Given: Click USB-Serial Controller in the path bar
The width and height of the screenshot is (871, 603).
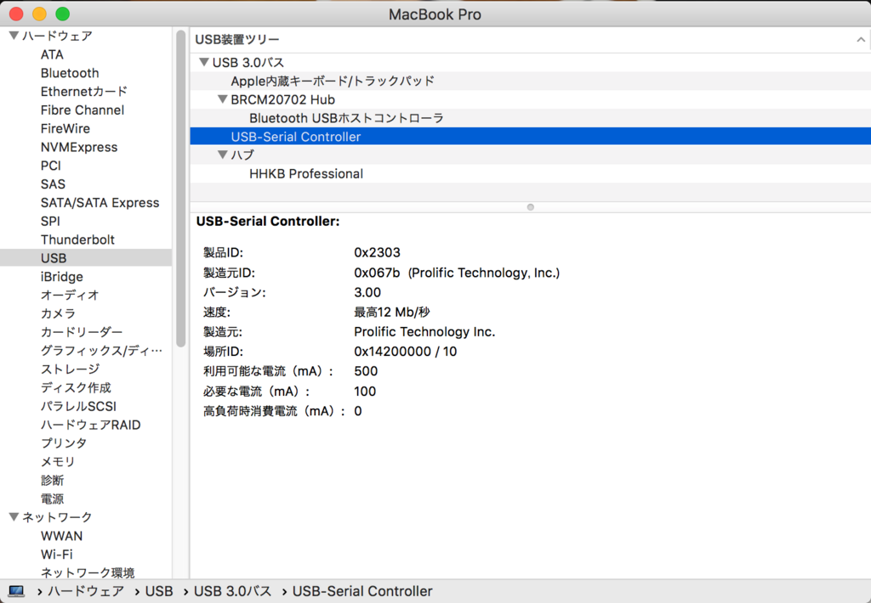Looking at the screenshot, I should (362, 591).
